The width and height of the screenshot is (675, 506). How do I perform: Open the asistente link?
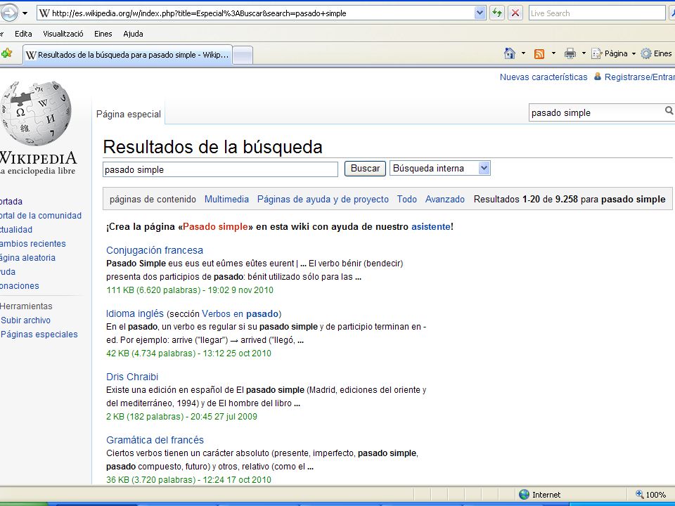[x=430, y=227]
